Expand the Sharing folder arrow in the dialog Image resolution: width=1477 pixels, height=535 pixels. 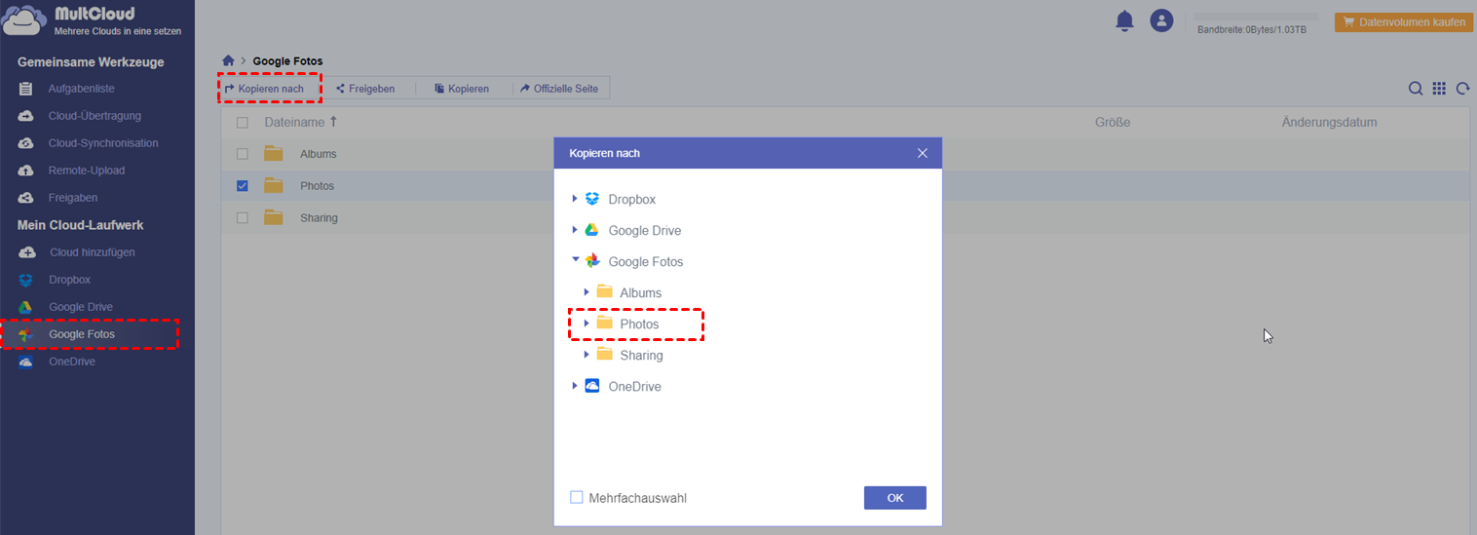coord(587,355)
